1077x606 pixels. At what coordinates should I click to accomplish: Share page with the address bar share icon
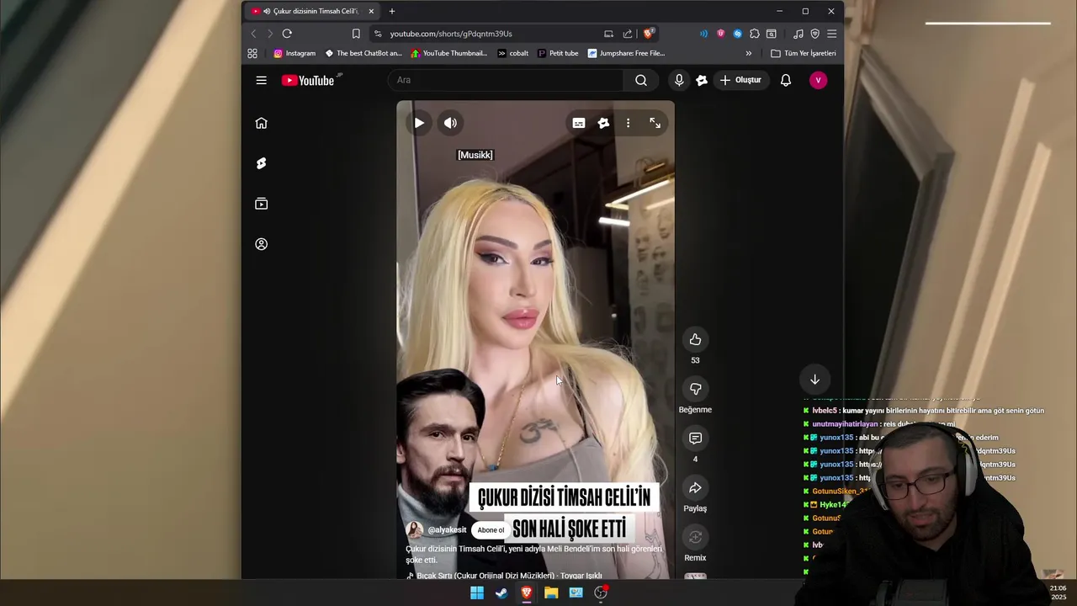point(628,34)
